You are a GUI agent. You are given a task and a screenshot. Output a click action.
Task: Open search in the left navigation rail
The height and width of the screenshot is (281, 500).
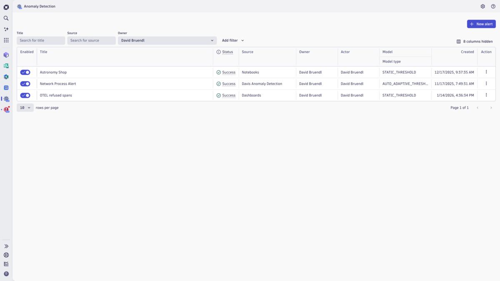click(6, 18)
